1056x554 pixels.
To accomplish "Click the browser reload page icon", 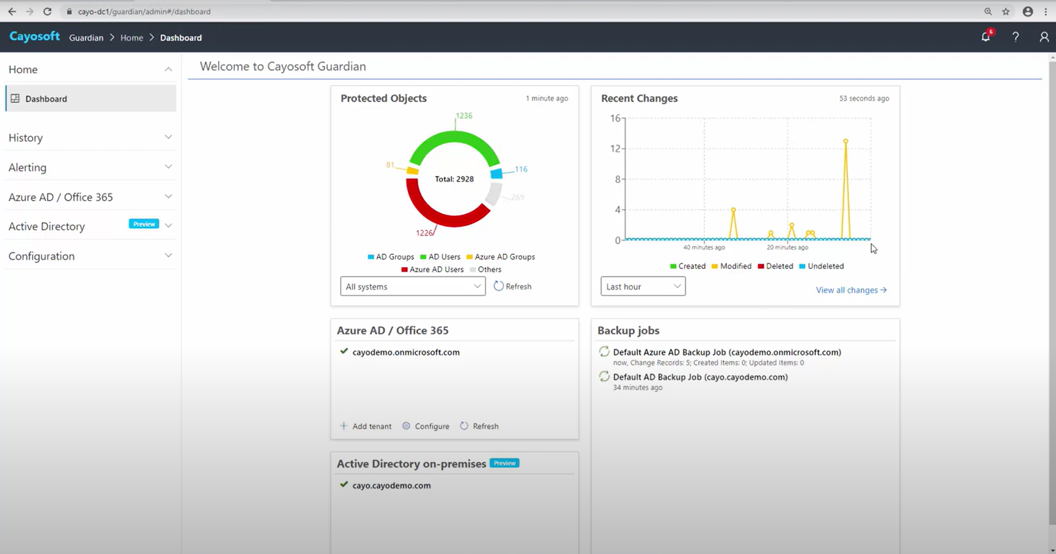I will coord(47,12).
